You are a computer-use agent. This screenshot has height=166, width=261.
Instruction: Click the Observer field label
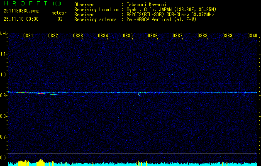[84, 5]
